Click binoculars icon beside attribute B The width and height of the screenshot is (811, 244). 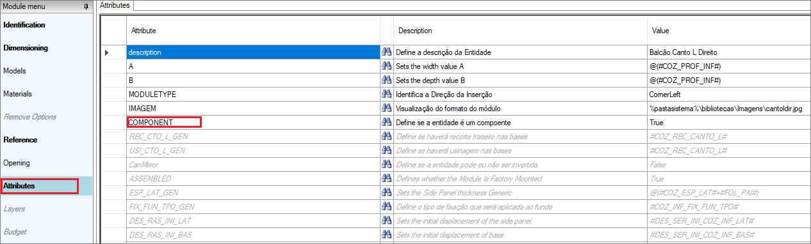coord(387,80)
